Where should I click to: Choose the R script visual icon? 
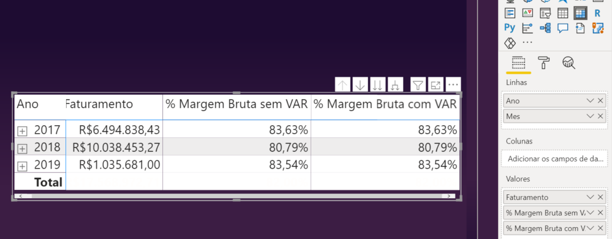(x=598, y=13)
